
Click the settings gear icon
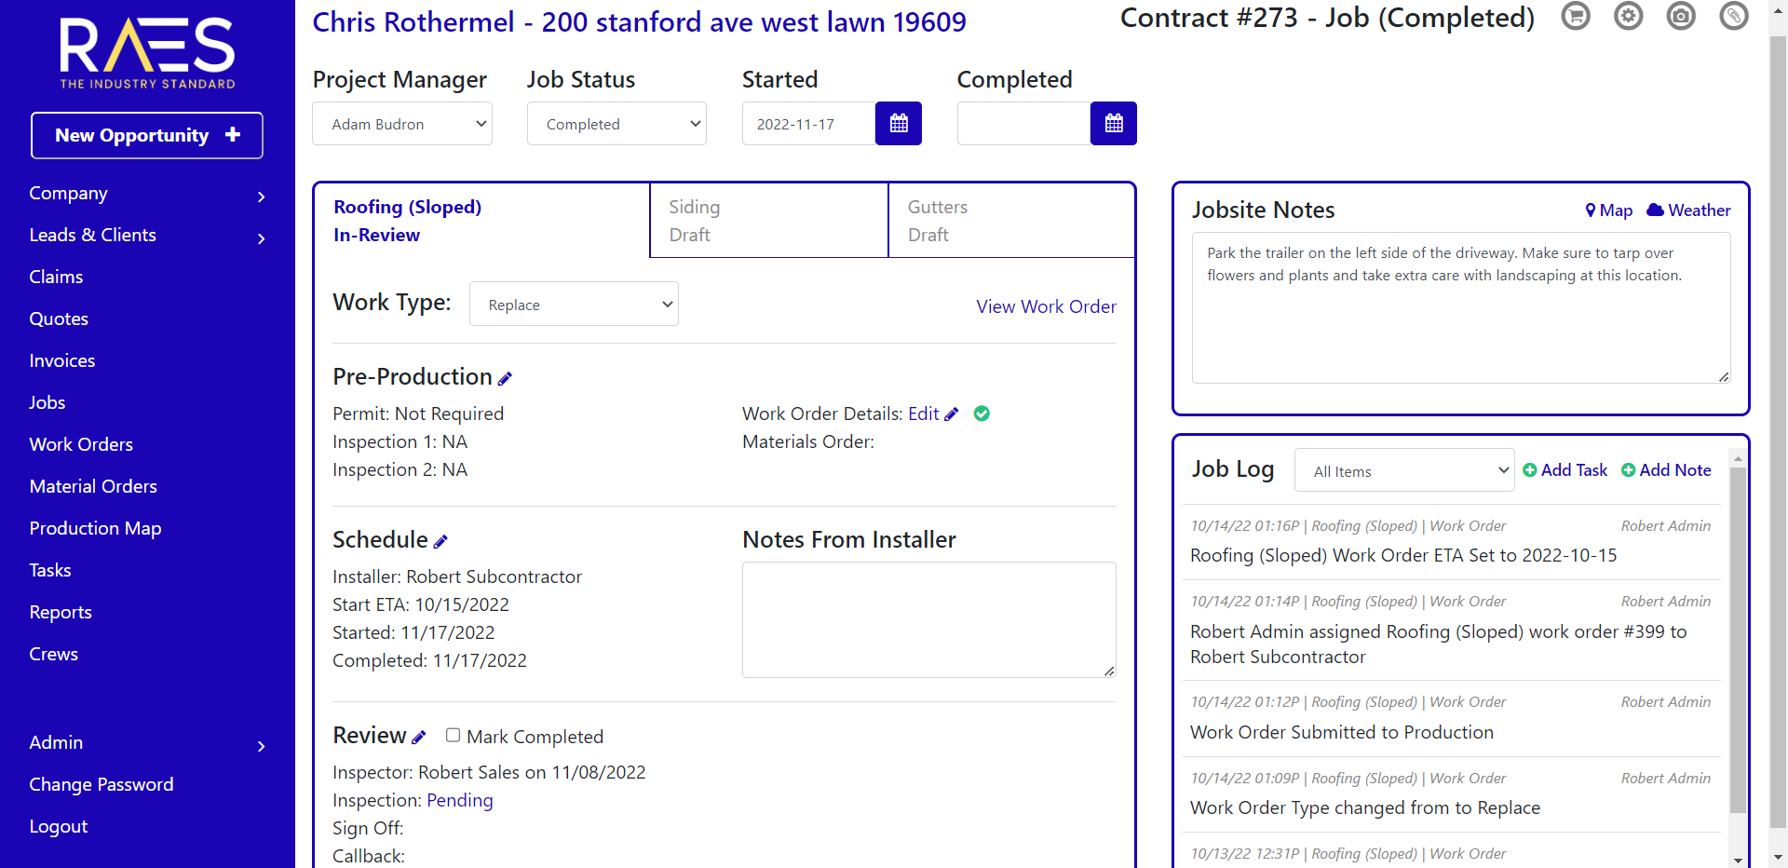coord(1628,17)
